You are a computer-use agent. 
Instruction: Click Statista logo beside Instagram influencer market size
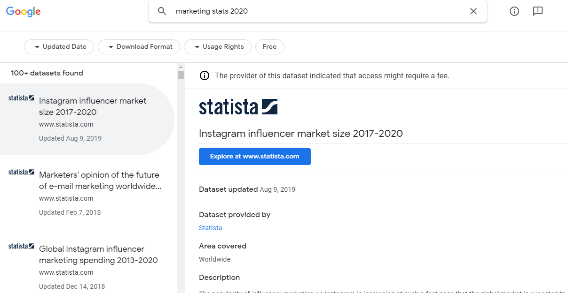[21, 98]
